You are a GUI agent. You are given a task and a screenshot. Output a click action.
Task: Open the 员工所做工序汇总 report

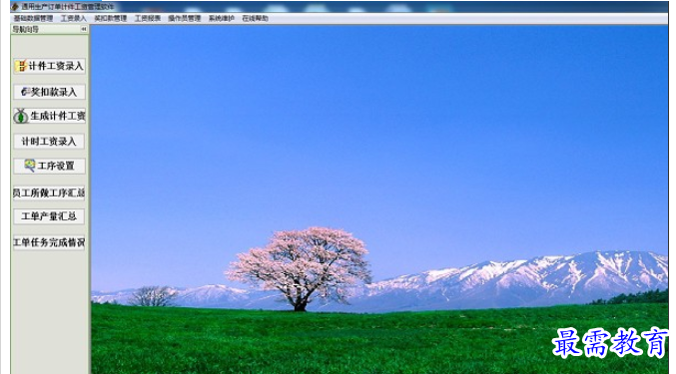pyautogui.click(x=49, y=192)
